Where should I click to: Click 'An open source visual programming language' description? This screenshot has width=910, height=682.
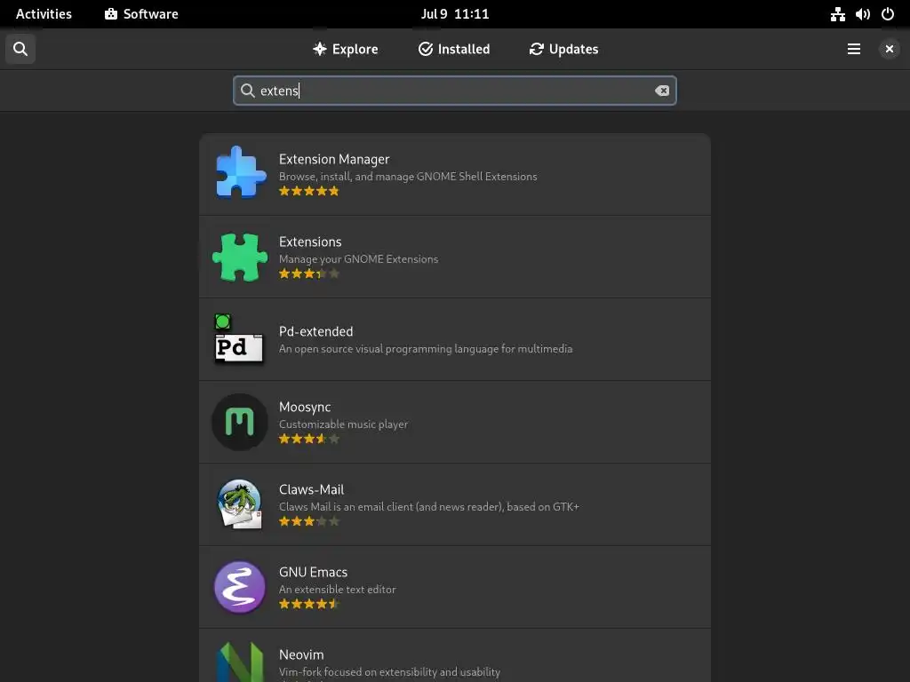point(426,348)
